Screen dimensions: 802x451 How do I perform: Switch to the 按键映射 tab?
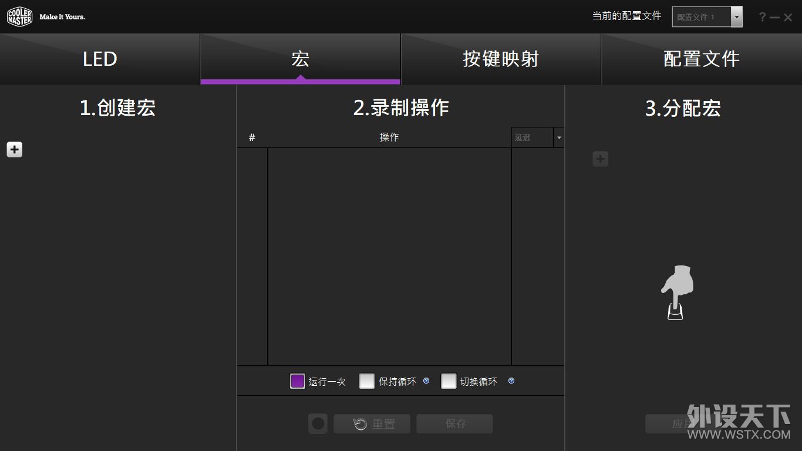[500, 59]
